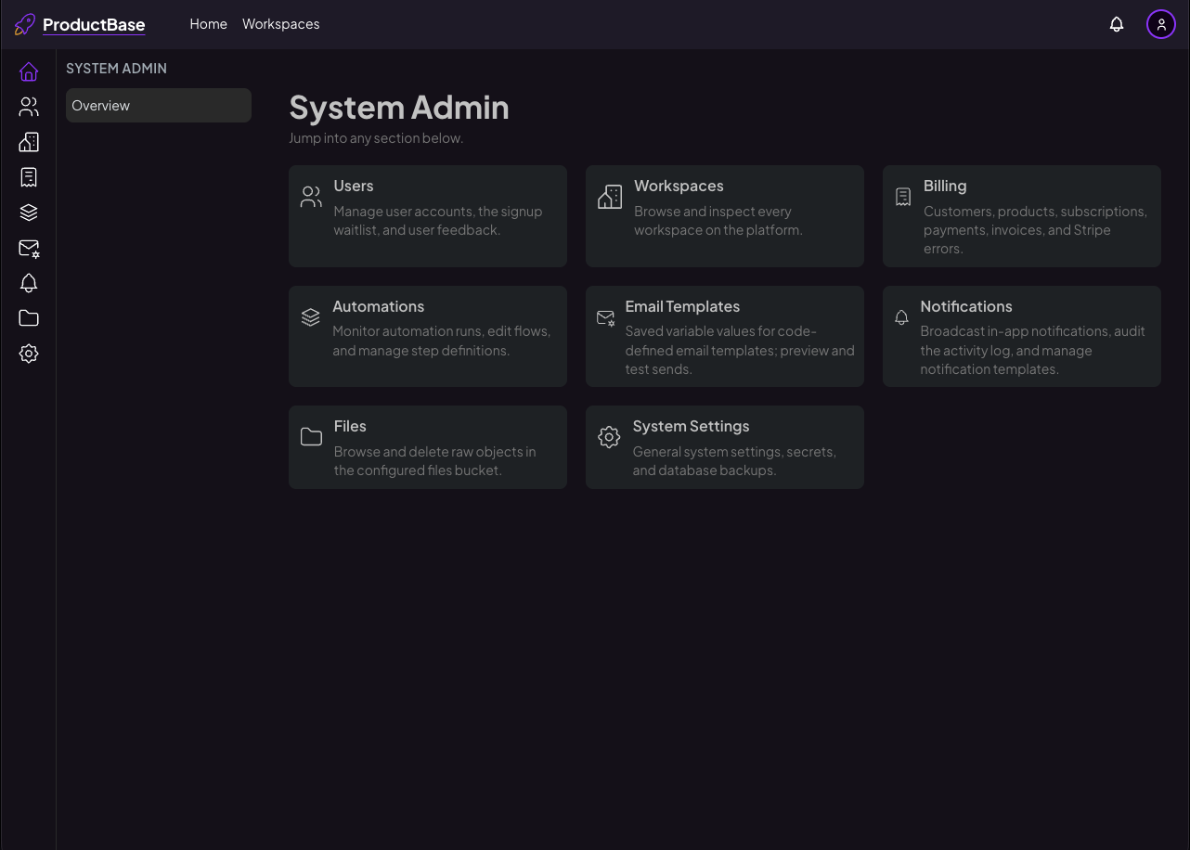1190x850 pixels.
Task: Open the Email Templates card title
Action: pyautogui.click(x=682, y=306)
